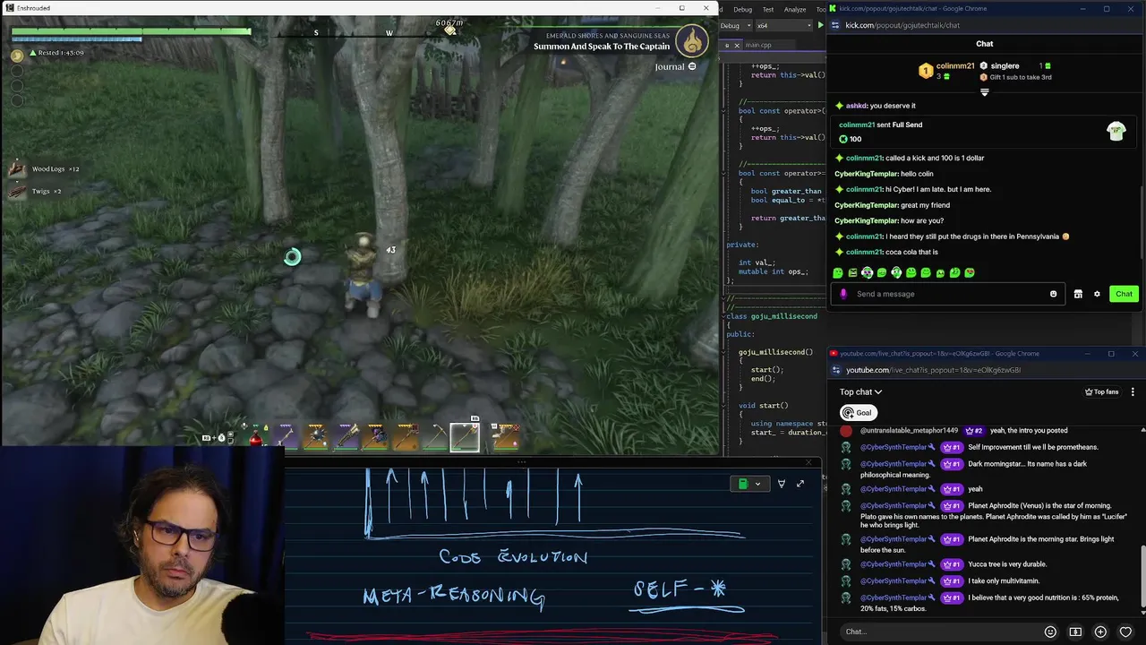
Task: Select the red health potion in hotbar
Action: 256,438
